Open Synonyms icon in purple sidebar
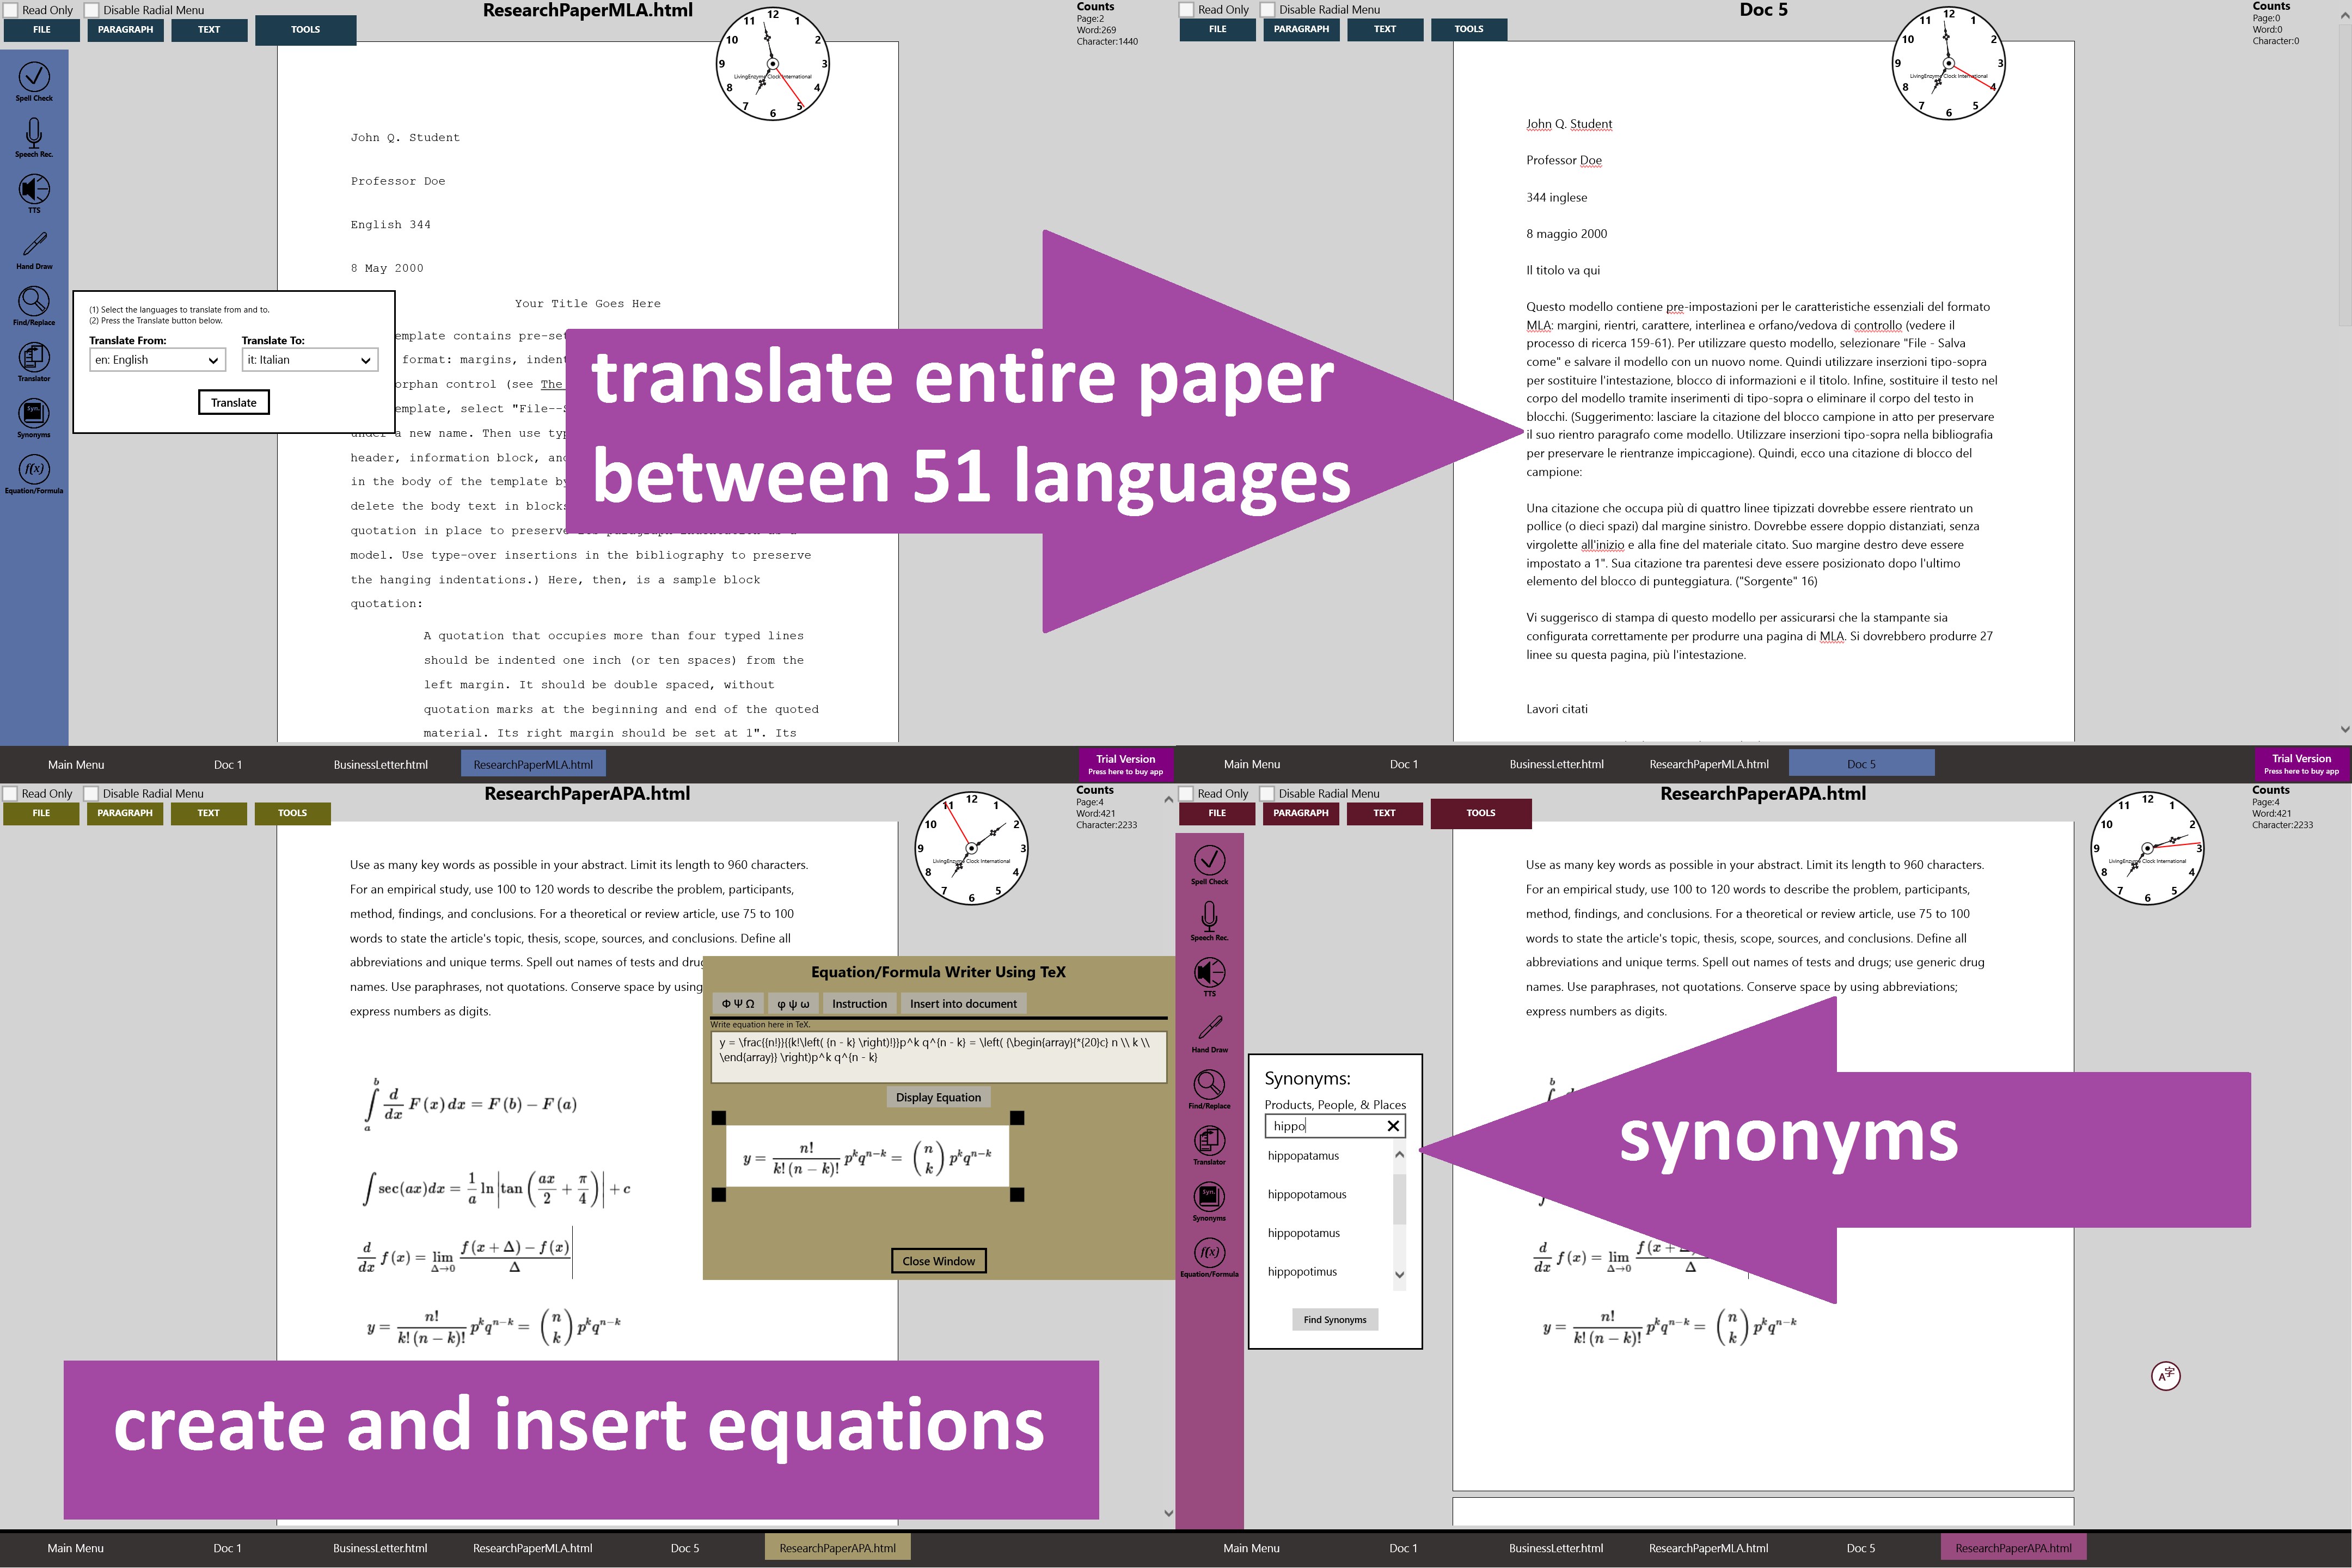The height and width of the screenshot is (1568, 2352). click(1209, 1197)
